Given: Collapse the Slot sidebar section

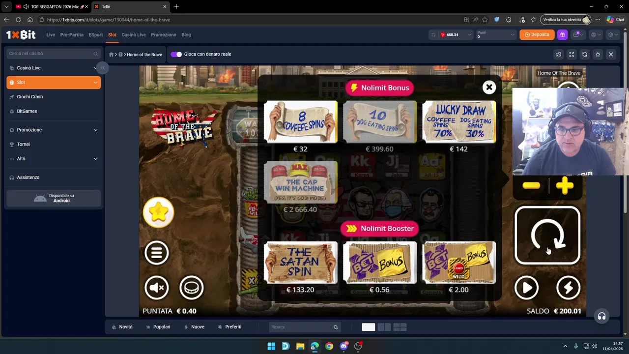Looking at the screenshot, I should [x=54, y=82].
